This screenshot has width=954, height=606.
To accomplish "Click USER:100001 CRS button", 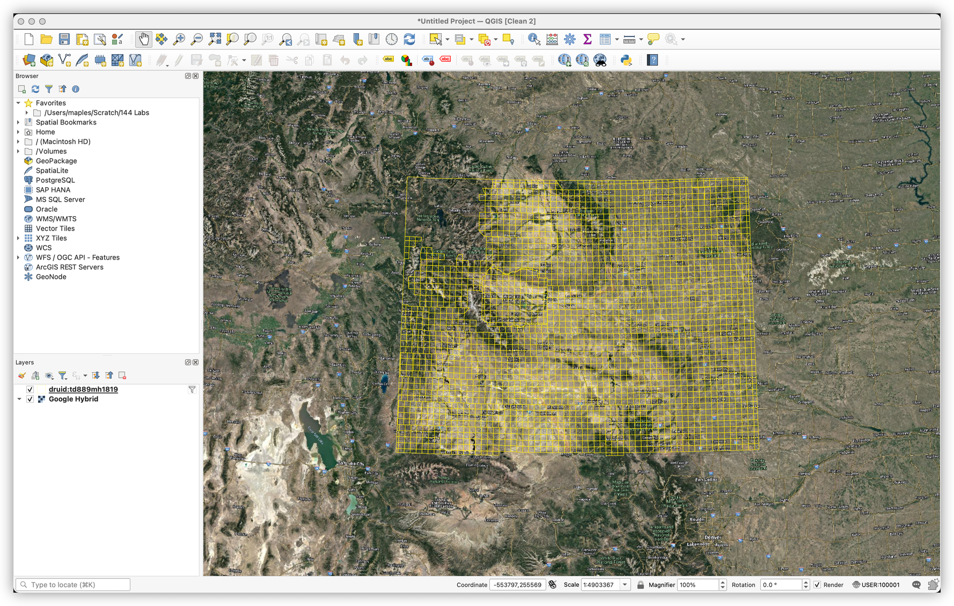I will tap(876, 585).
